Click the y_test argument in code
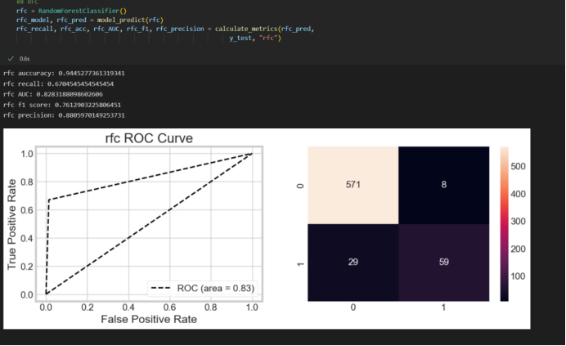 click(240, 38)
